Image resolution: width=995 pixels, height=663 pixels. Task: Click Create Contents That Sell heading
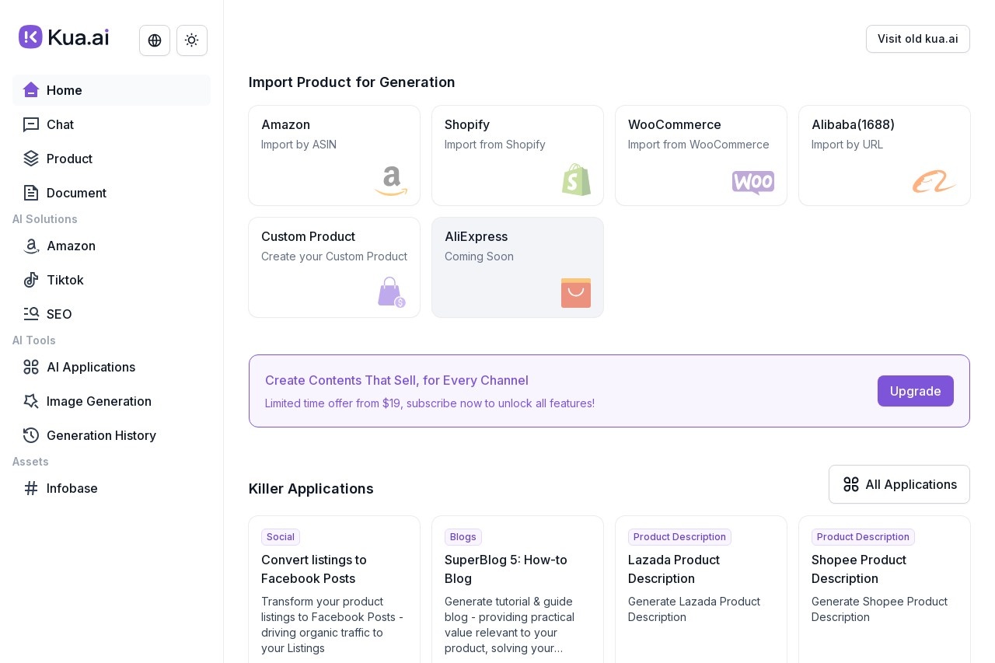point(396,380)
